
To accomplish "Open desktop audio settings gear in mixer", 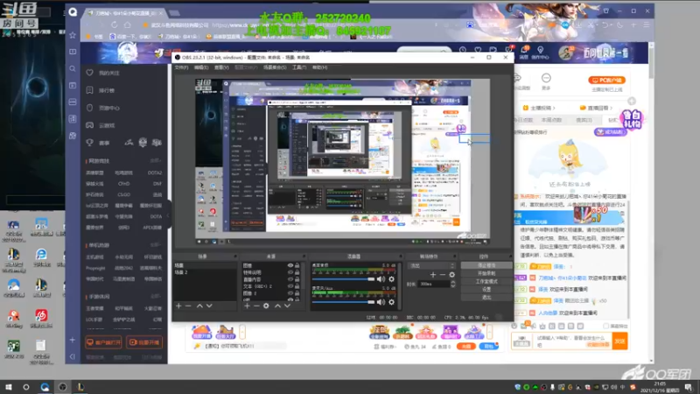I will tap(391, 279).
